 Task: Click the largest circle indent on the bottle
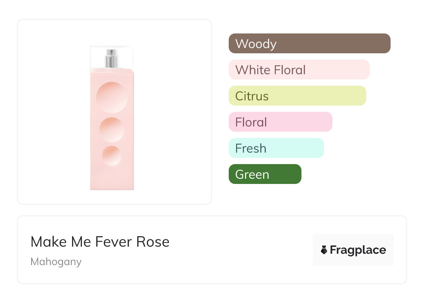[x=112, y=98]
